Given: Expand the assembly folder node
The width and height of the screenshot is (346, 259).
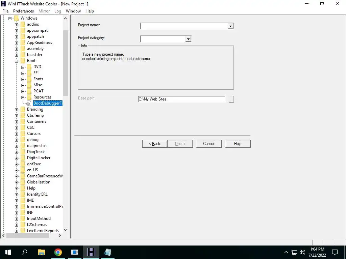Looking at the screenshot, I should coord(16,49).
